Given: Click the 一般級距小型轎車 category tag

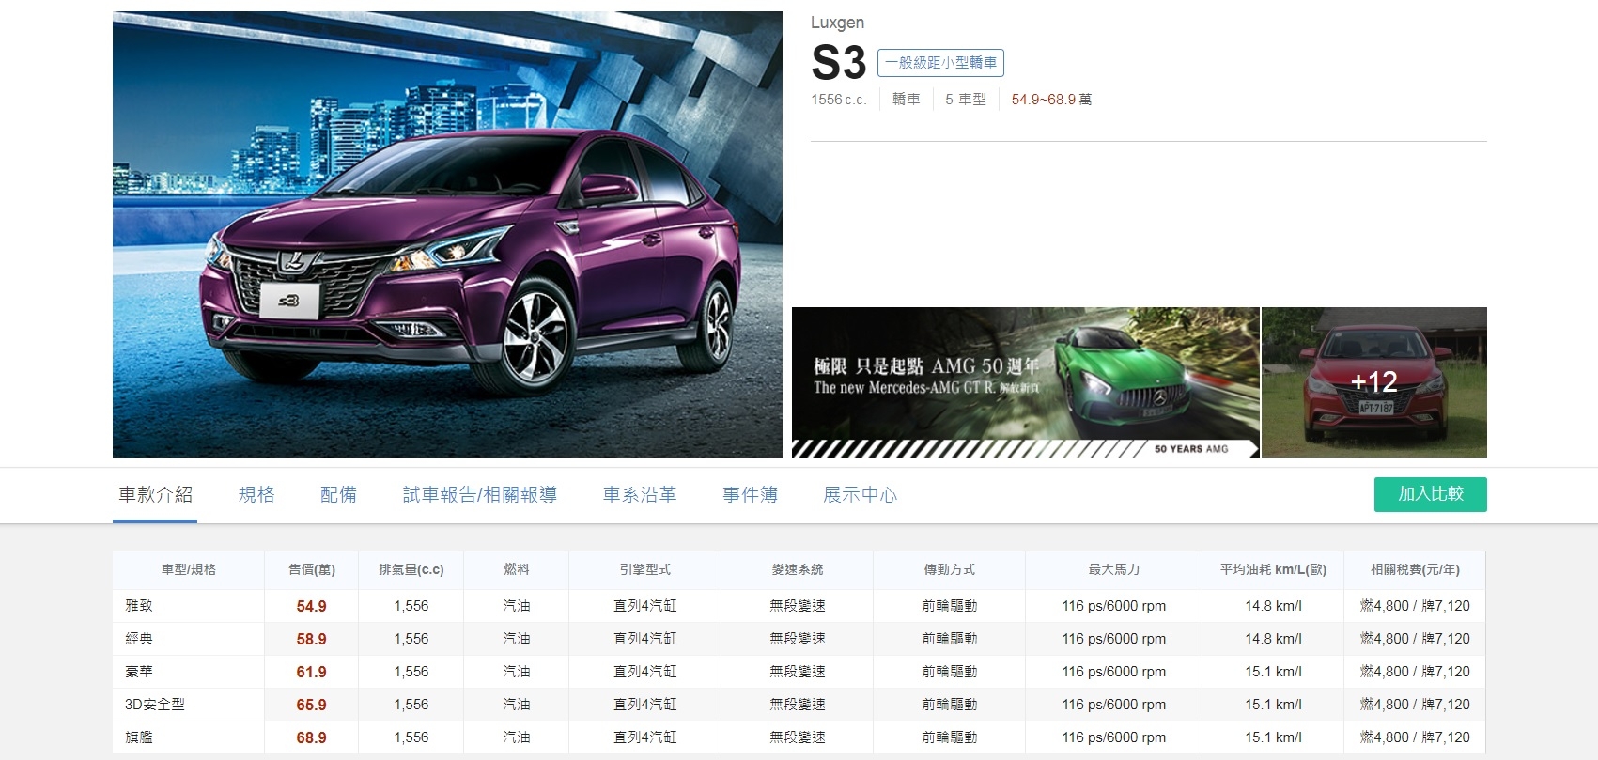Looking at the screenshot, I should pos(940,63).
